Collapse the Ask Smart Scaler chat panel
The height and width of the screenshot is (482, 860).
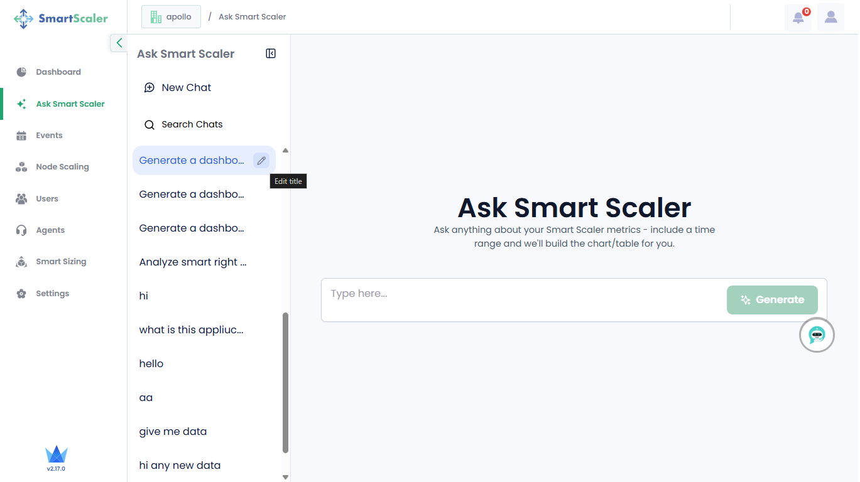point(271,54)
